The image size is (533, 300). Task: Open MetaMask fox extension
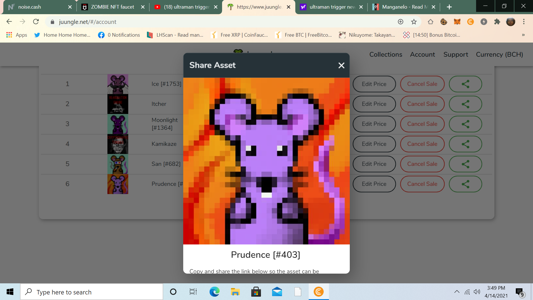457,22
